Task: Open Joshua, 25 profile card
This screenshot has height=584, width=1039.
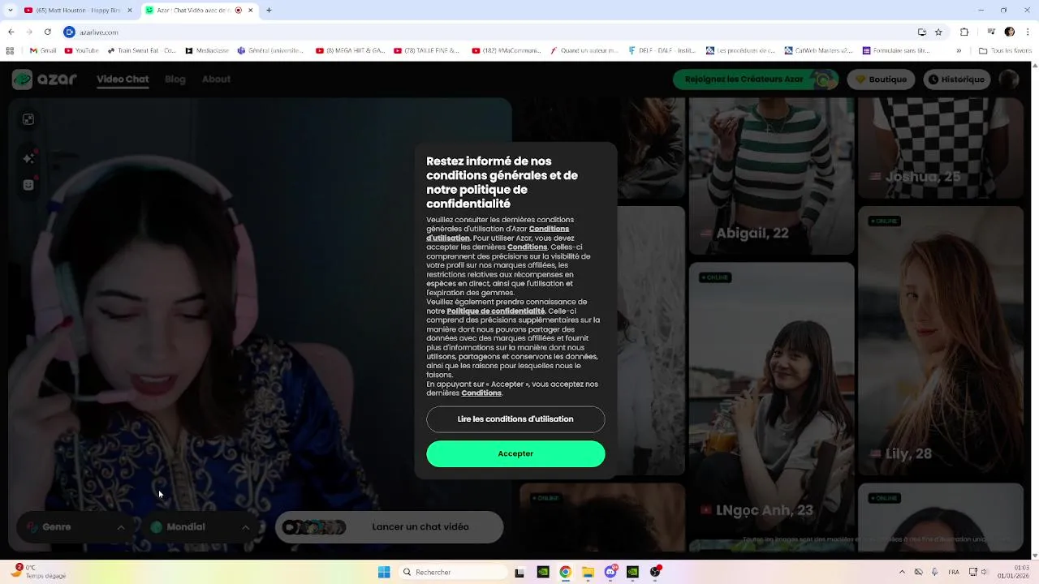Action: [941, 150]
